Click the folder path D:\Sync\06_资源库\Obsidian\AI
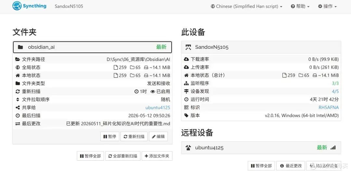The height and width of the screenshot is (173, 351). [138, 59]
